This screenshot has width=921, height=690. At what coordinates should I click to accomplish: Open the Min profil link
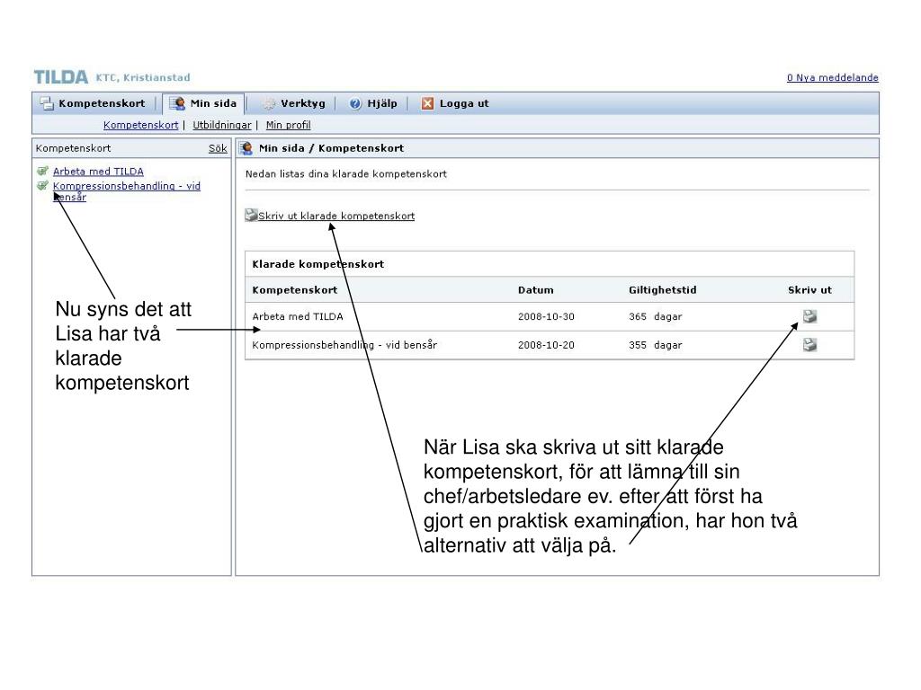289,125
